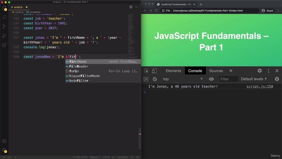Image resolution: width=282 pixels, height=159 pixels.
Task: Click the Ln/Col position in the status bar
Action: coord(80,157)
